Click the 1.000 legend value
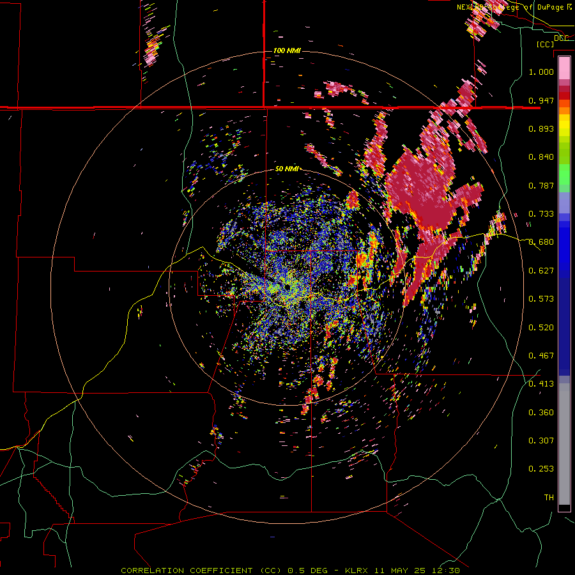Screen dimensions: 575x575 pyautogui.click(x=541, y=72)
